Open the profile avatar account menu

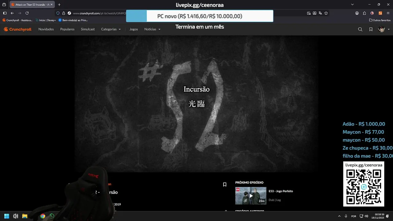click(x=384, y=29)
